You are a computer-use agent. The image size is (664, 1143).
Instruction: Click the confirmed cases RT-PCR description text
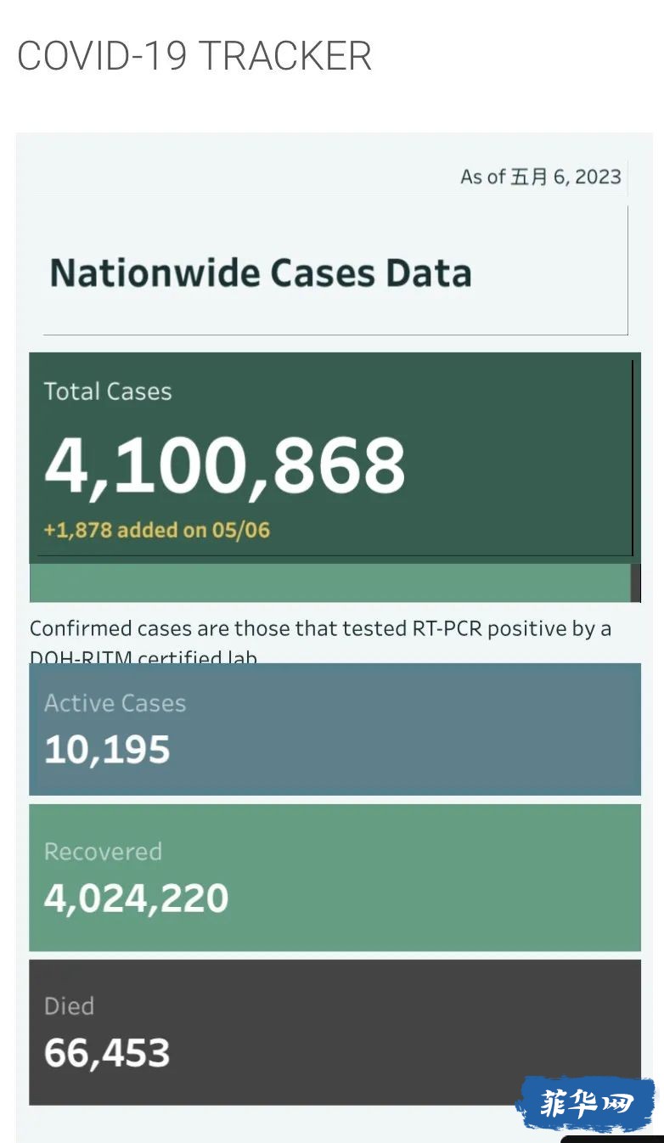[x=321, y=640]
